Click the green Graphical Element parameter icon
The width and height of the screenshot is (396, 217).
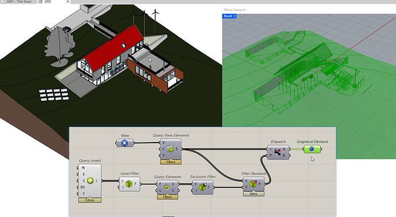[312, 149]
